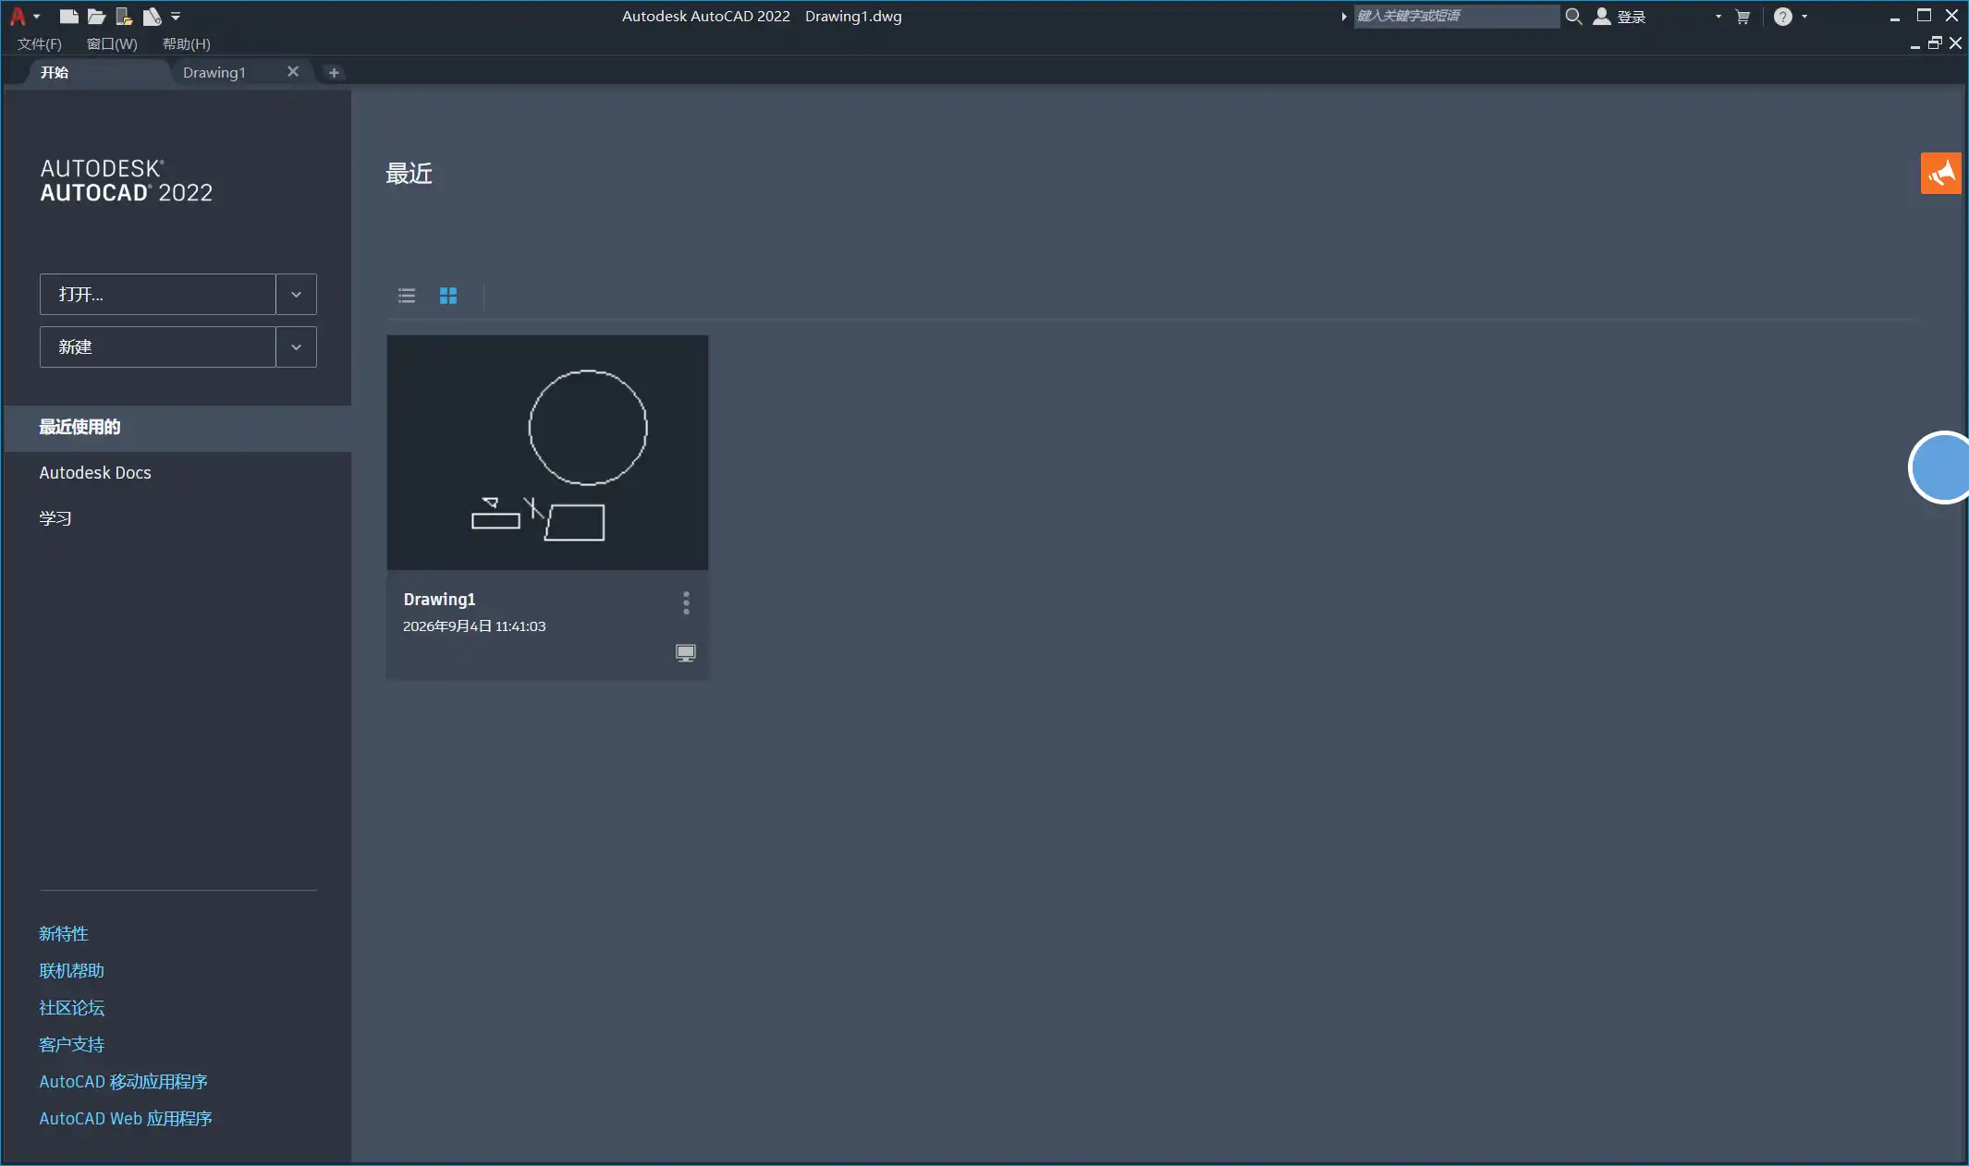Viewport: 1969px width, 1166px height.
Task: Click the plus icon to add new tab
Action: tap(334, 72)
